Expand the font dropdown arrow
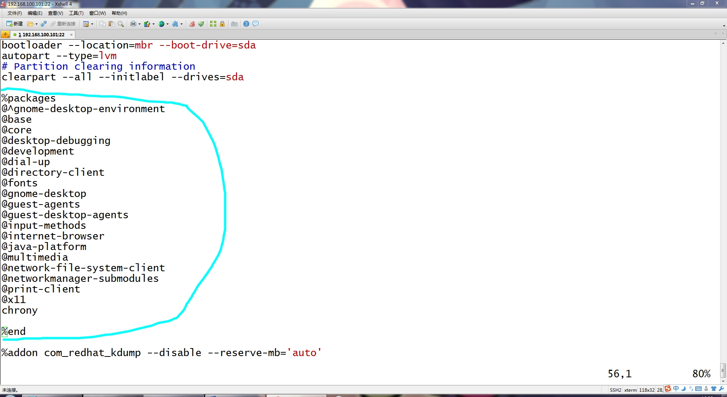Viewport: 727px width, 397px height. [182, 24]
